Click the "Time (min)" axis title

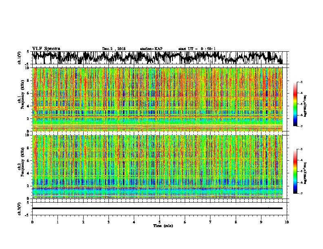click(x=163, y=226)
